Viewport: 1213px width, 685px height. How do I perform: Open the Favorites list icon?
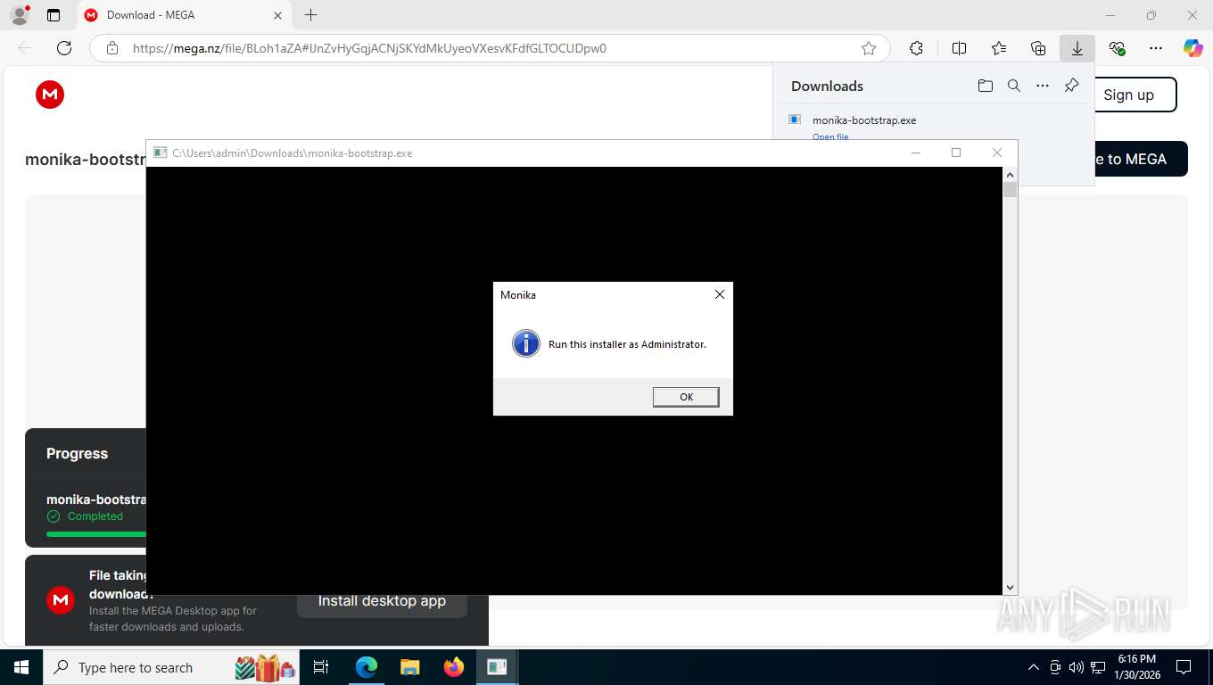[999, 48]
